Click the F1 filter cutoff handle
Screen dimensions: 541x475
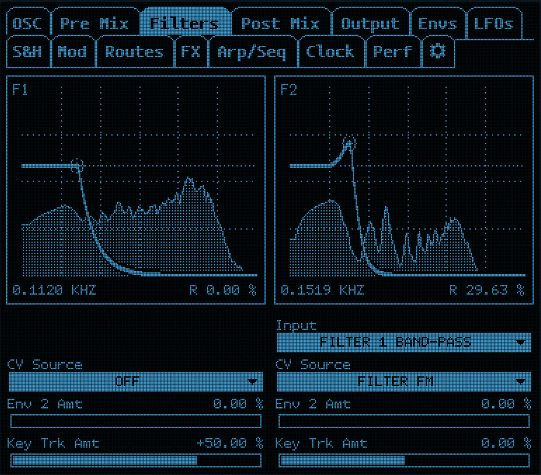[77, 165]
